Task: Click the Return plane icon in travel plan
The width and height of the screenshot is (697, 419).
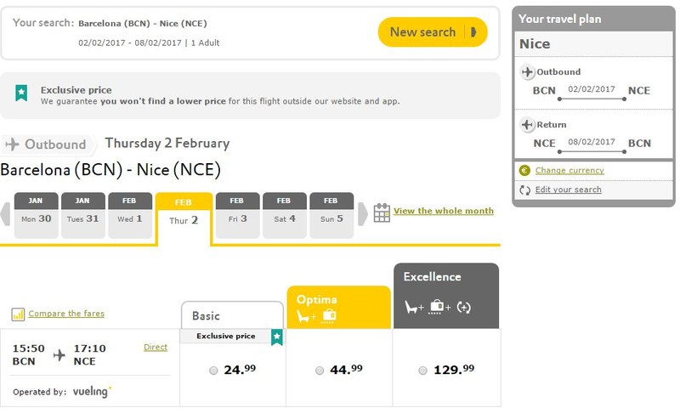Action: coord(527,125)
